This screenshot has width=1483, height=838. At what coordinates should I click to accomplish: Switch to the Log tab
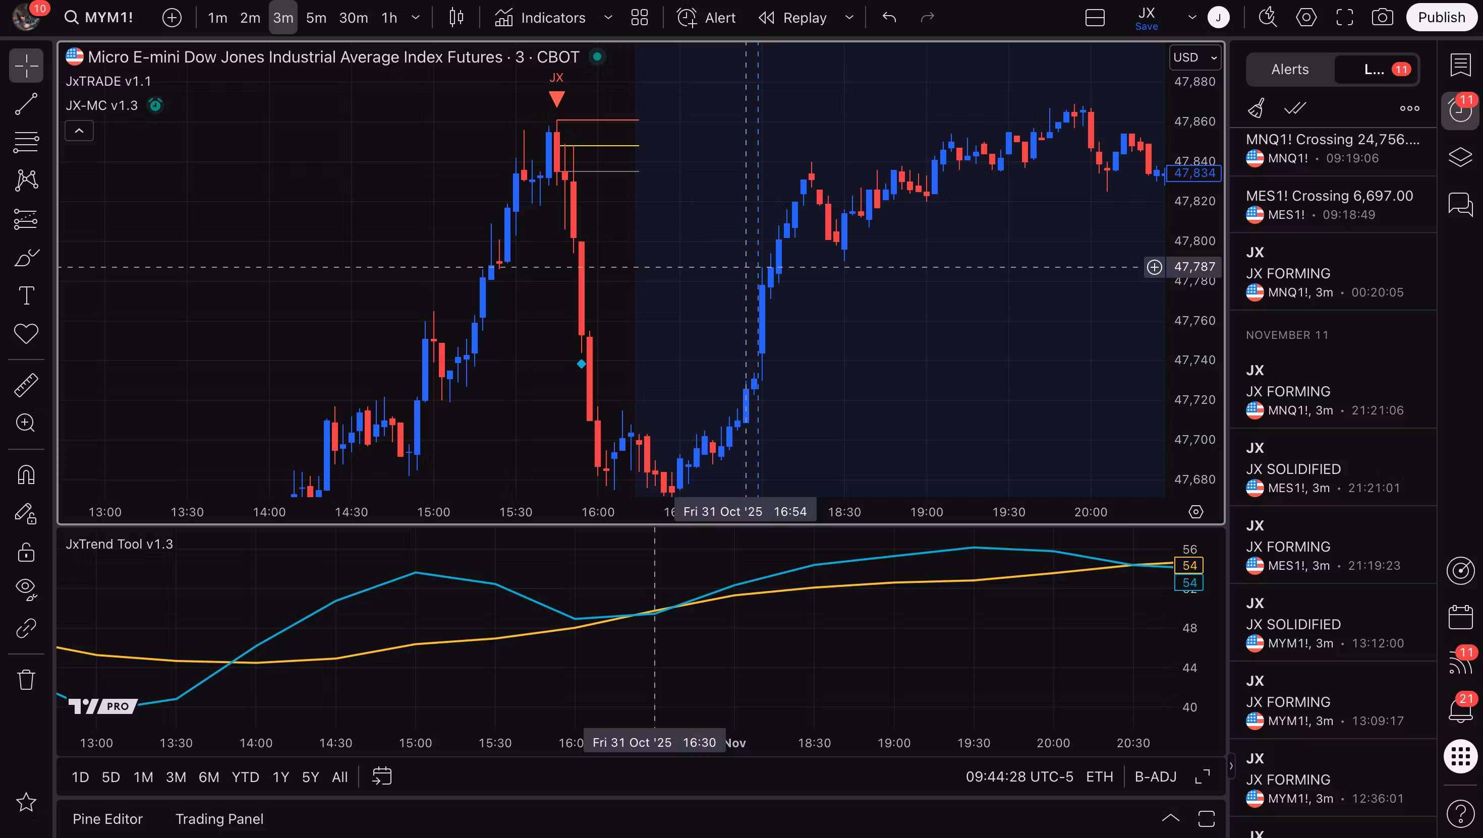click(1377, 69)
